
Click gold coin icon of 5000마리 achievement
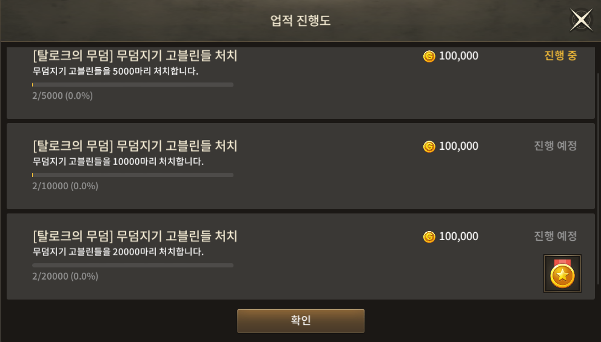429,56
